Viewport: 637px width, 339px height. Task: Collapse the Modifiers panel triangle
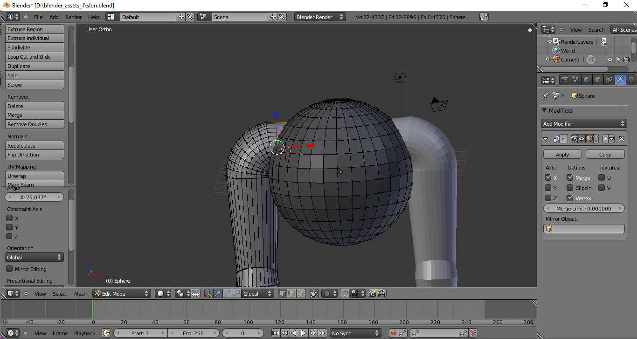tap(544, 110)
